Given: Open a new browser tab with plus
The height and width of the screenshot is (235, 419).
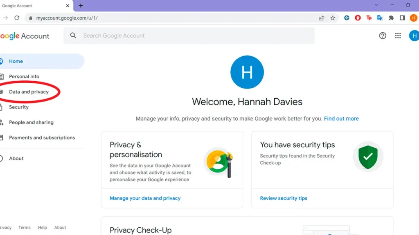Looking at the screenshot, I should click(x=81, y=6).
